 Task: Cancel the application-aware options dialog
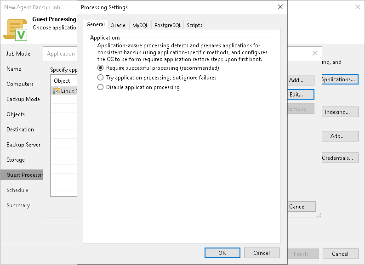coord(302,207)
